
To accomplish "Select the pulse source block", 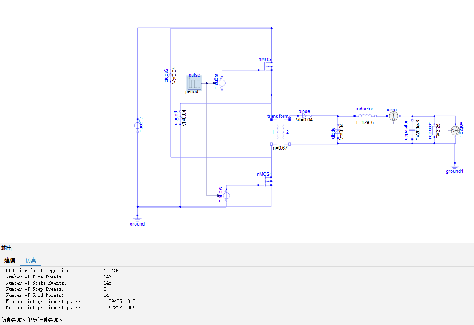I will 194,83.
